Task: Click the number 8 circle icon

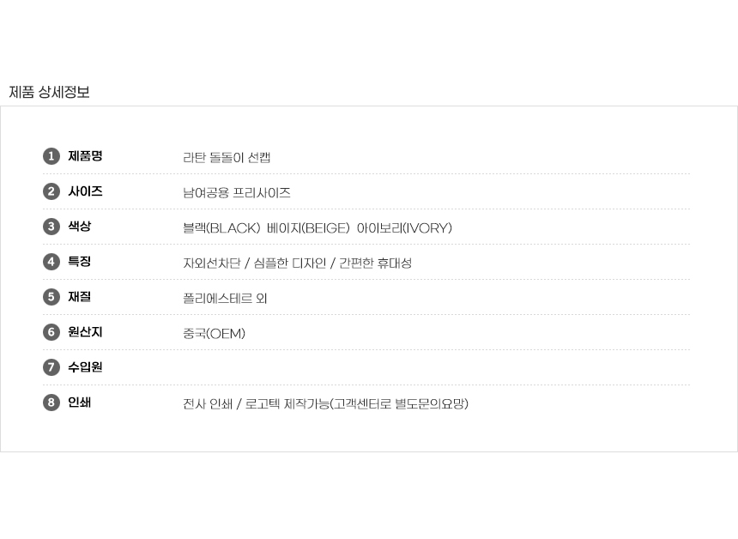Action: click(x=51, y=403)
